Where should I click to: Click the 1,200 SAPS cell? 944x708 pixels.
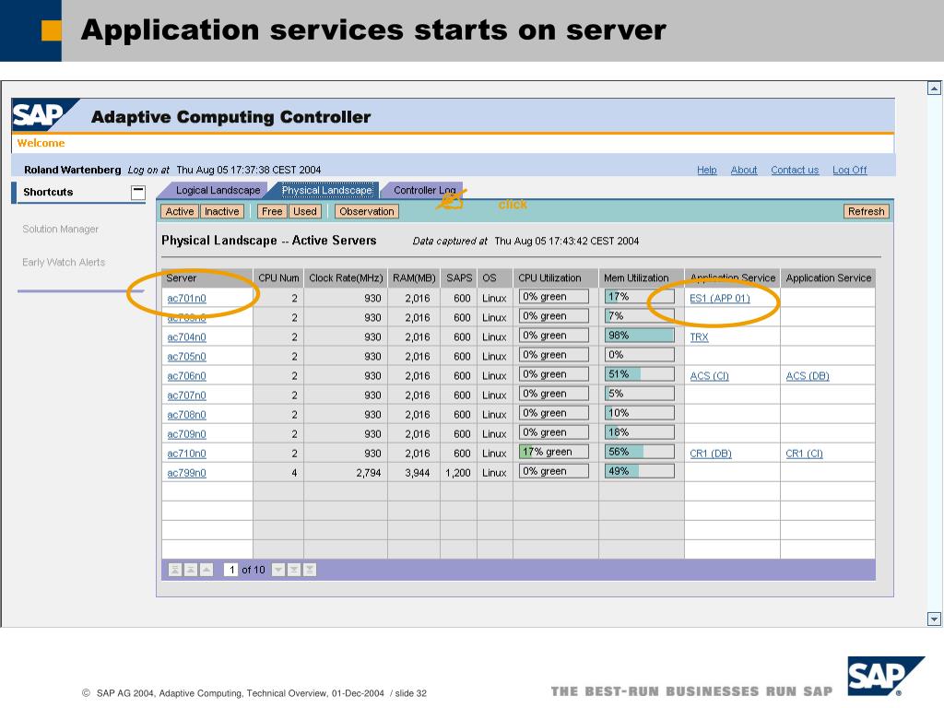click(x=458, y=473)
